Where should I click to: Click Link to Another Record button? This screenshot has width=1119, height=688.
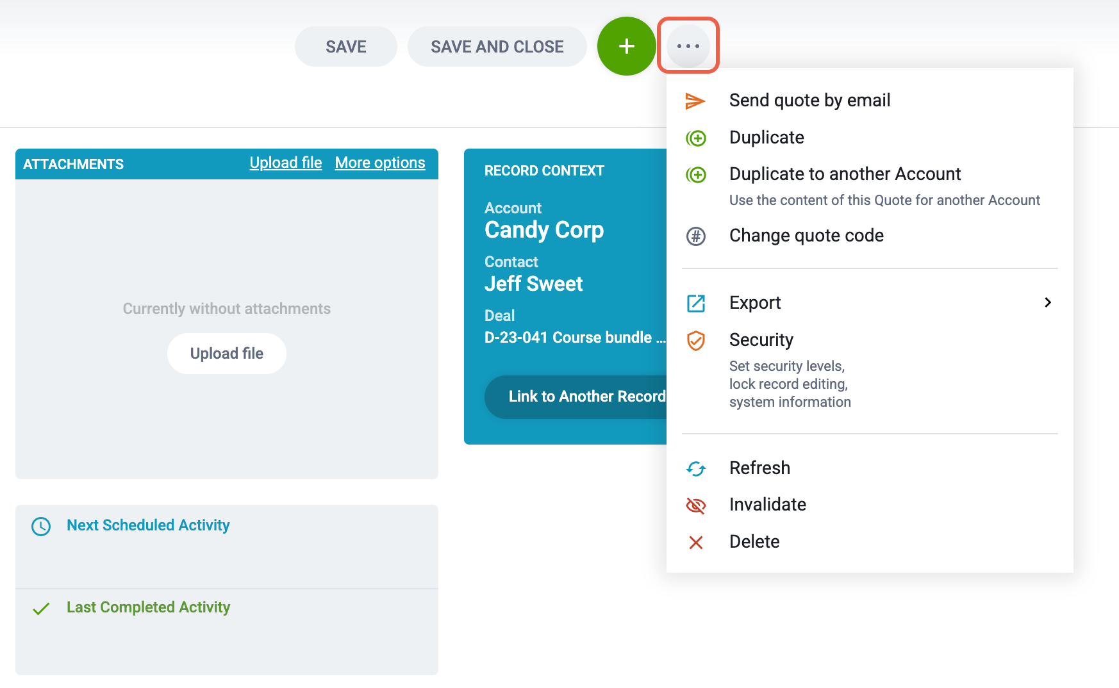[x=577, y=397]
